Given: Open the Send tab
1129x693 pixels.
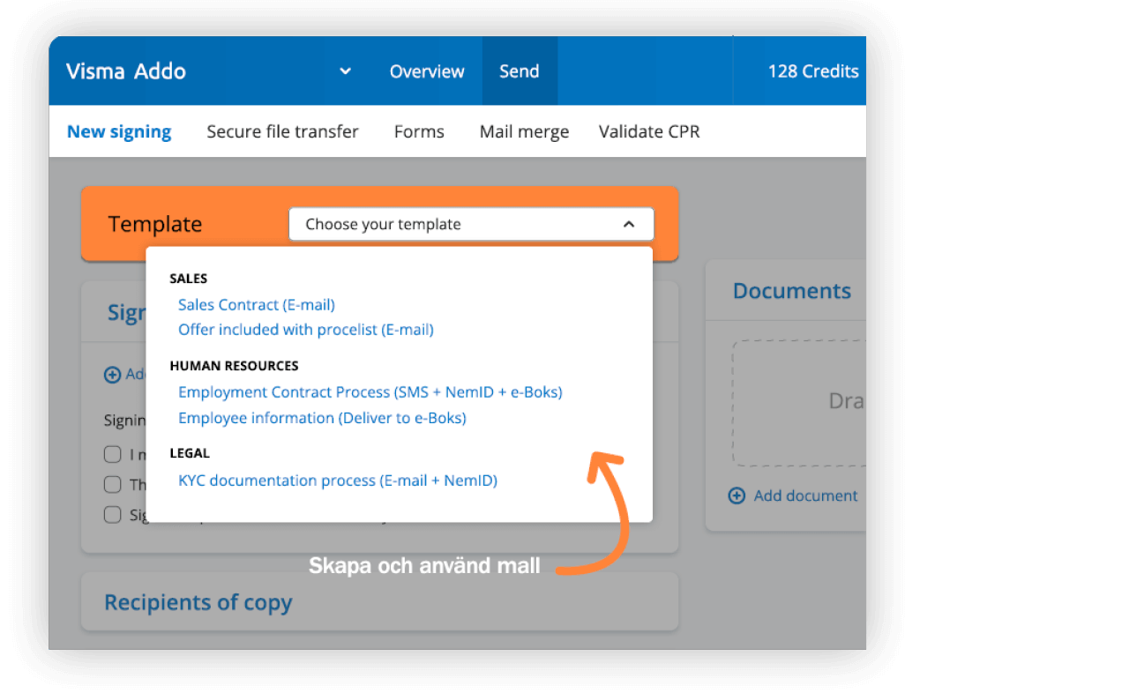Looking at the screenshot, I should [x=520, y=71].
